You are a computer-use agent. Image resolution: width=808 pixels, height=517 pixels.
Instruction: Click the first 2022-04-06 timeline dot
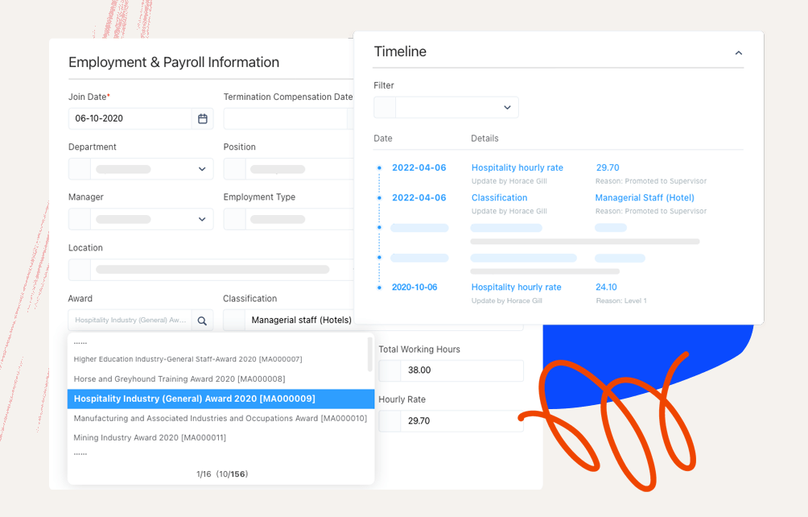(x=379, y=168)
